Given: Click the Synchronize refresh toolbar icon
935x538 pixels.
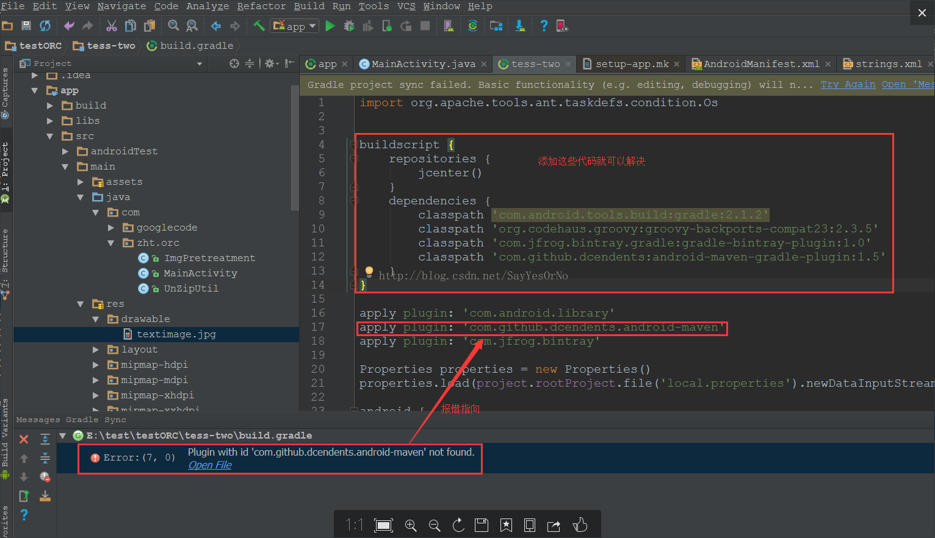Looking at the screenshot, I should (x=45, y=26).
